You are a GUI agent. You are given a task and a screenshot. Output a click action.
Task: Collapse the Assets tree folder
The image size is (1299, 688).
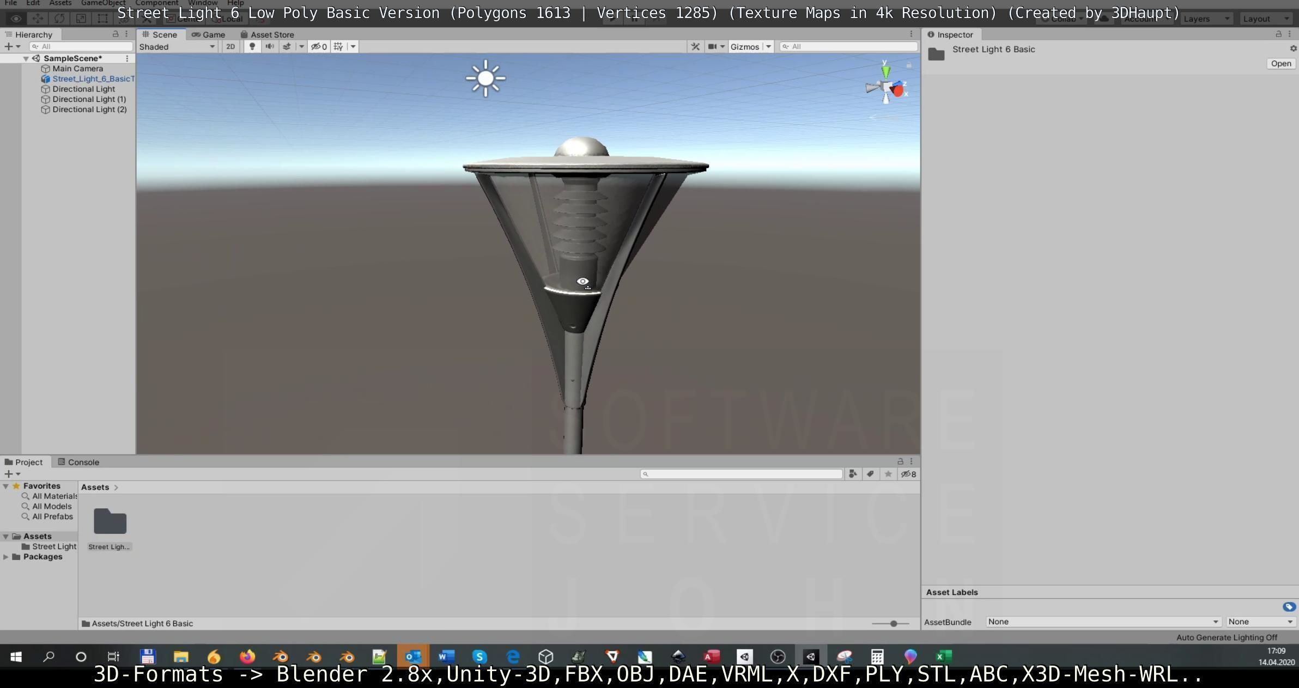coord(5,537)
